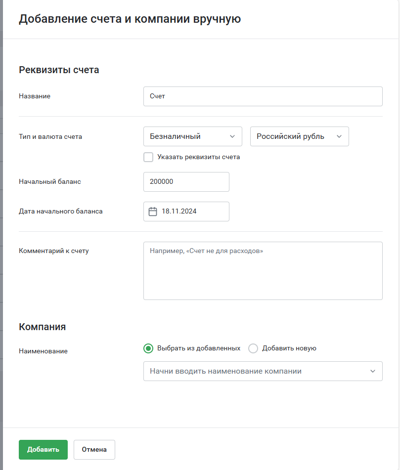Click the Указать реквизиты счета label text
This screenshot has width=400, height=470.
pyautogui.click(x=198, y=157)
